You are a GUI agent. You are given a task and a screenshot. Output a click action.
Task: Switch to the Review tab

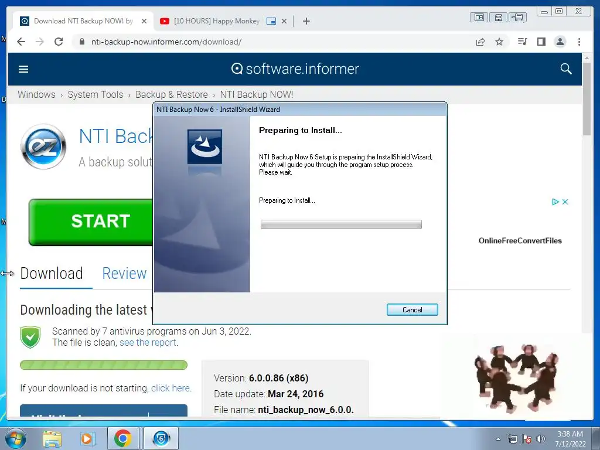tap(124, 273)
